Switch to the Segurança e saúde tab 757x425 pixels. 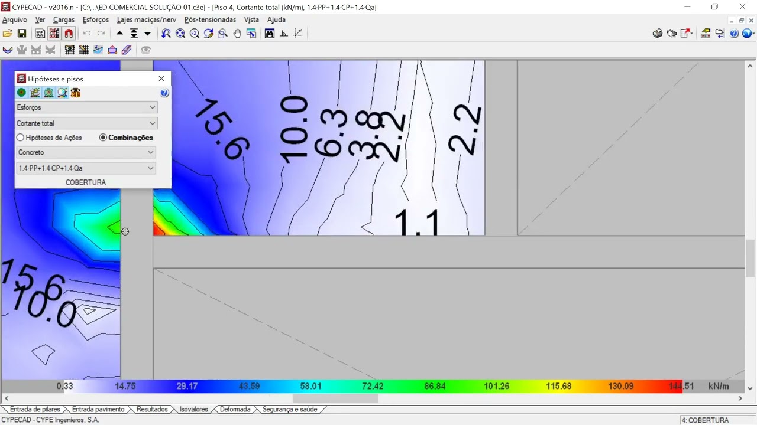[290, 409]
